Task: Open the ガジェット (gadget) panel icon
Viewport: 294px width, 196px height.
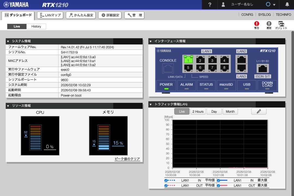Action: coord(281,24)
